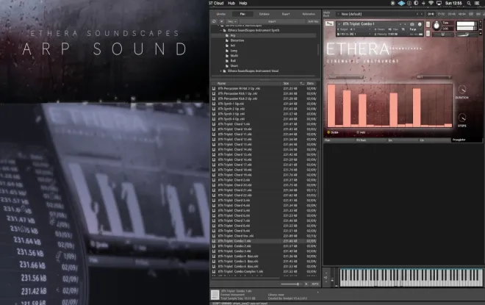The width and height of the screenshot is (485, 305).
Task: Expand the Ethera SoundScapes Instrument Vocal folder
Action: point(221,71)
